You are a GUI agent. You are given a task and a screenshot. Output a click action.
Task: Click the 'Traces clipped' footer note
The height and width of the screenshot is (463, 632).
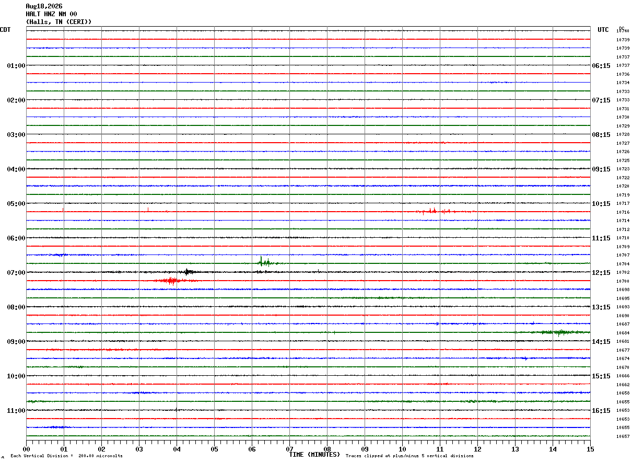[x=409, y=456]
